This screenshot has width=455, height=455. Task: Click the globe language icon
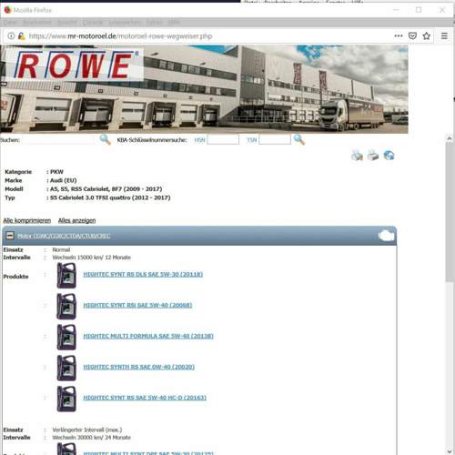tap(389, 156)
